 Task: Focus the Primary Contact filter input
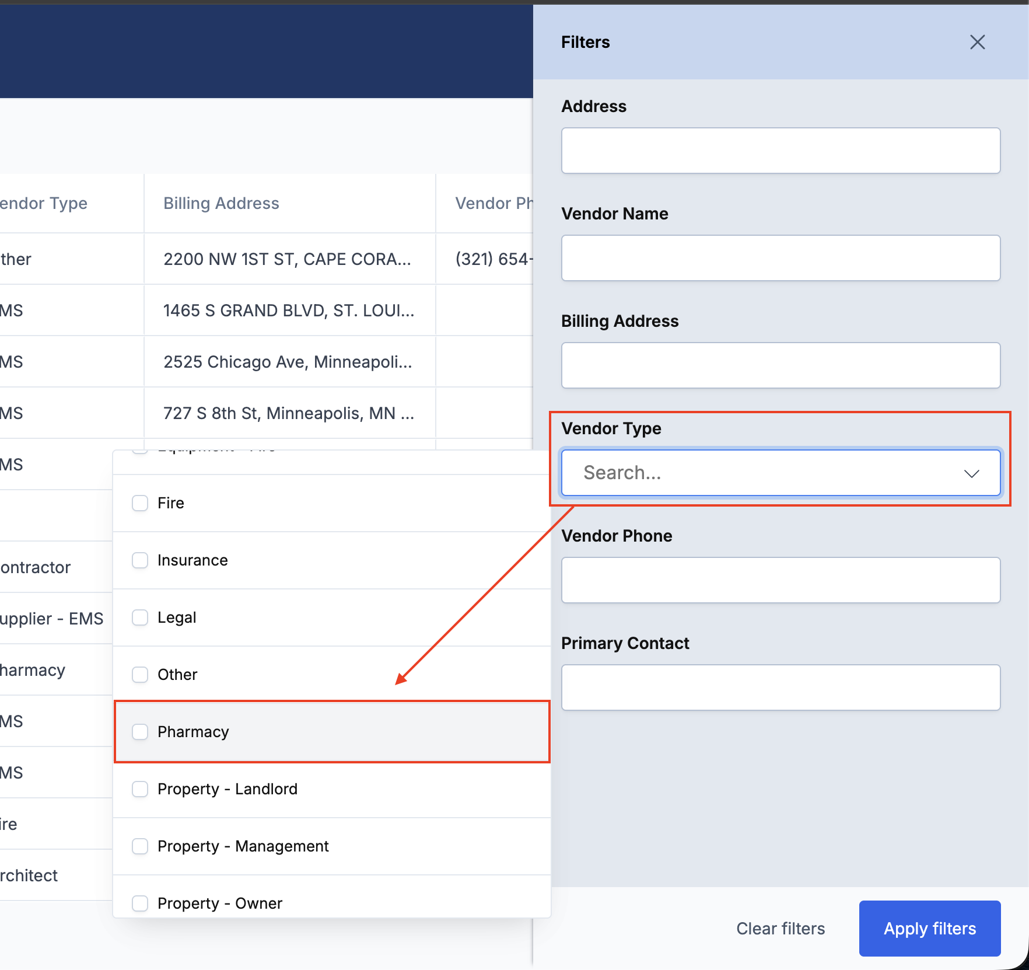click(x=780, y=688)
